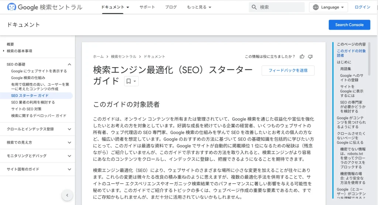Open Google にウェブサイトを表示する in the sidebar
Image resolution: width=378 pixels, height=205 pixels.
(x=39, y=71)
